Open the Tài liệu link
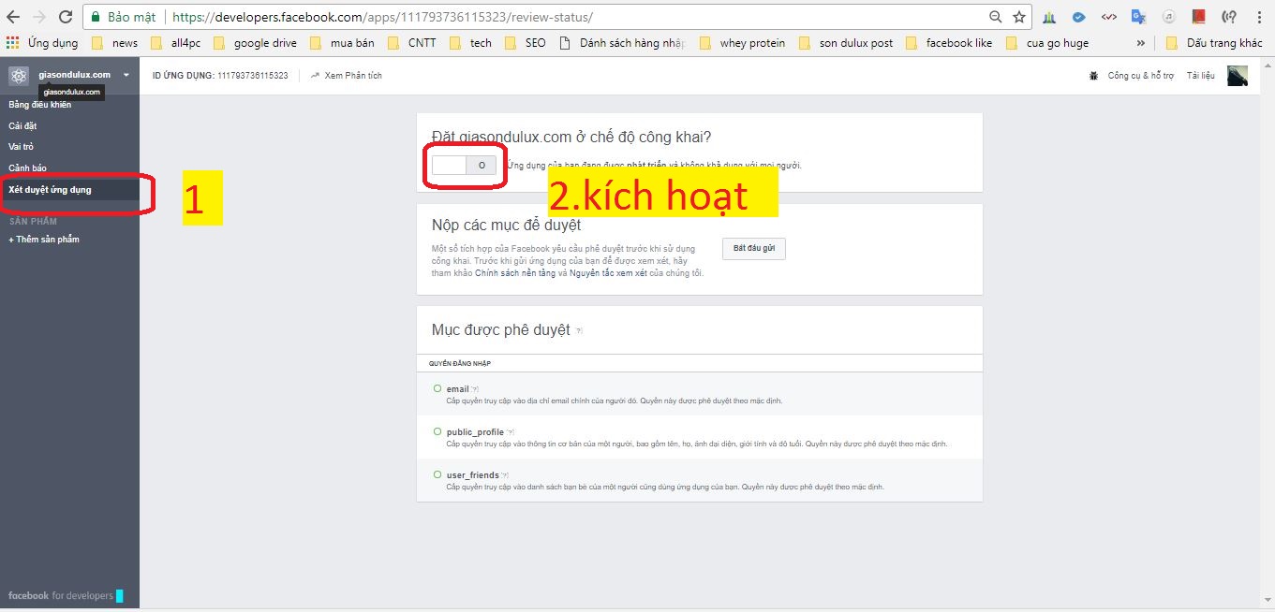 point(1200,76)
